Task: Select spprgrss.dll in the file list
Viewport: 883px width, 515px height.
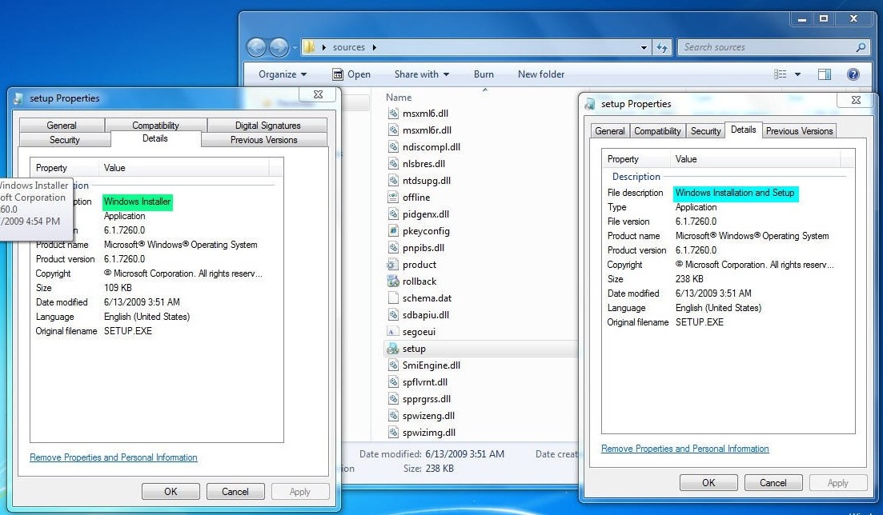Action: (427, 399)
